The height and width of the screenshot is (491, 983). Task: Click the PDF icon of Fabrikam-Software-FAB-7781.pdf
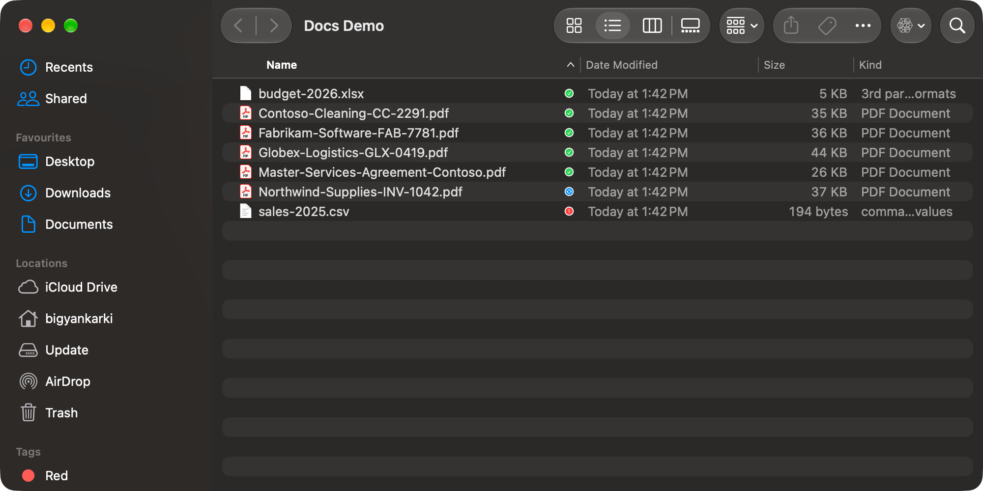246,133
